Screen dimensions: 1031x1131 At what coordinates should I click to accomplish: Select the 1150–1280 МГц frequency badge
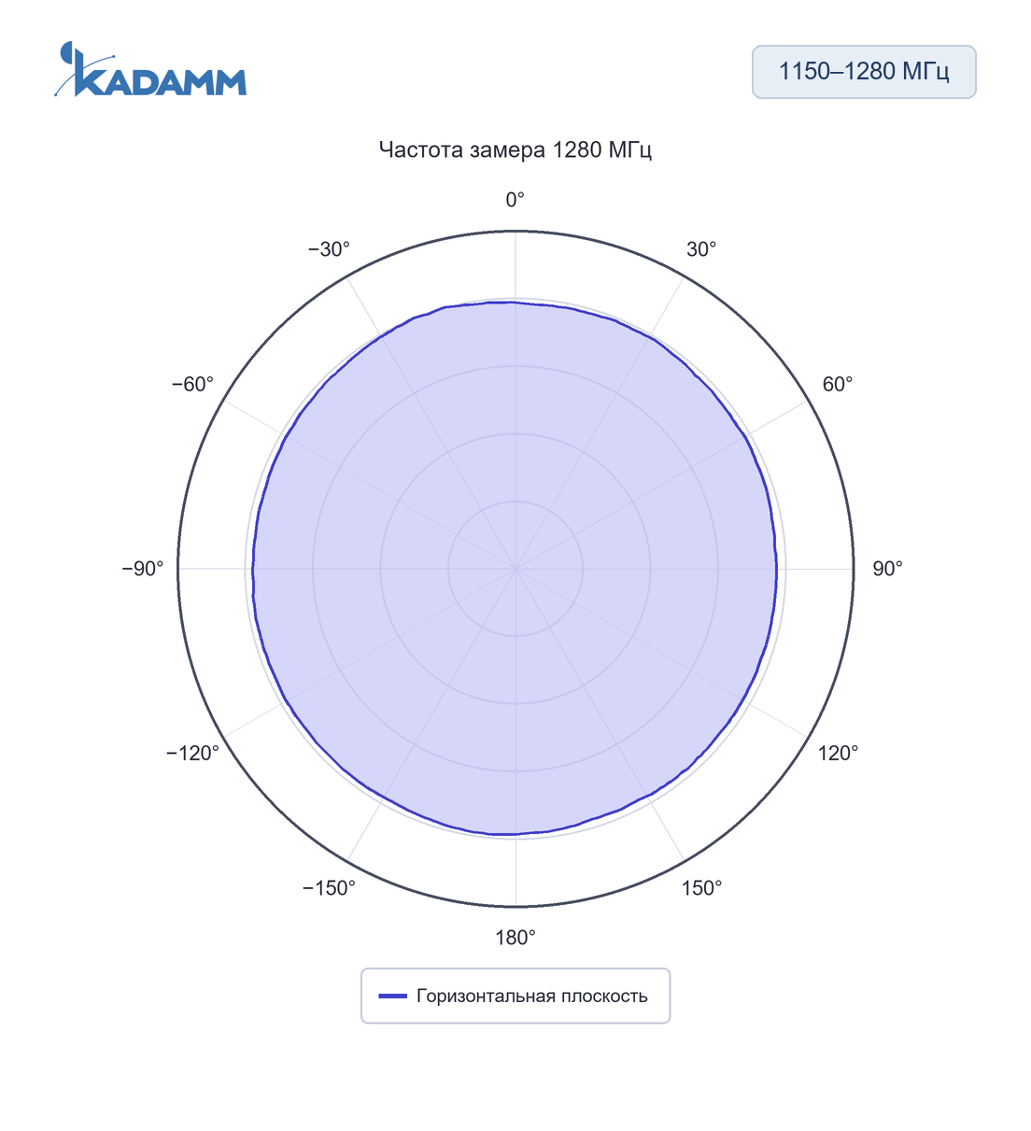tap(864, 72)
